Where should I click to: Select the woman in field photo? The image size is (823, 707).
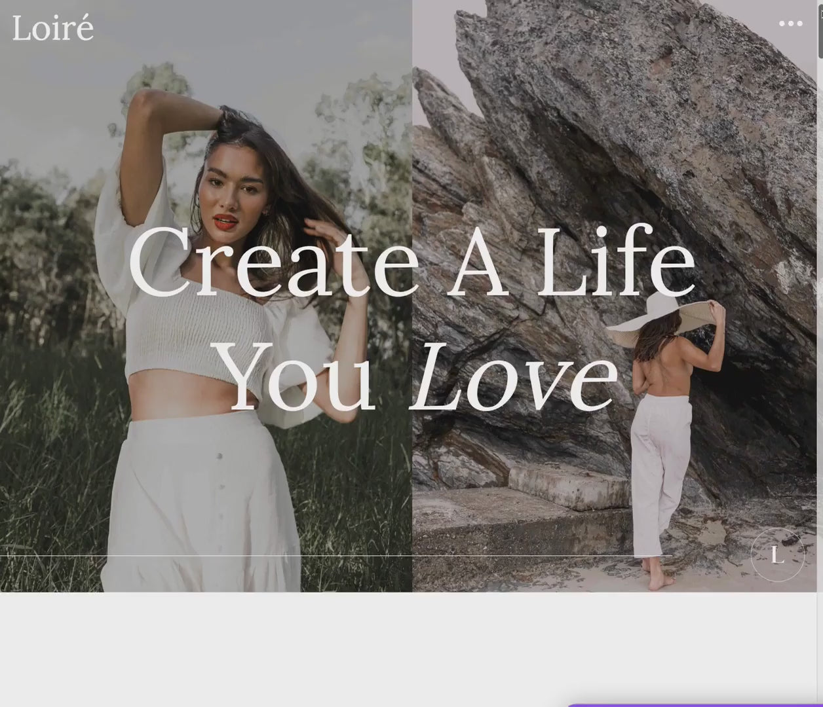coord(206,296)
